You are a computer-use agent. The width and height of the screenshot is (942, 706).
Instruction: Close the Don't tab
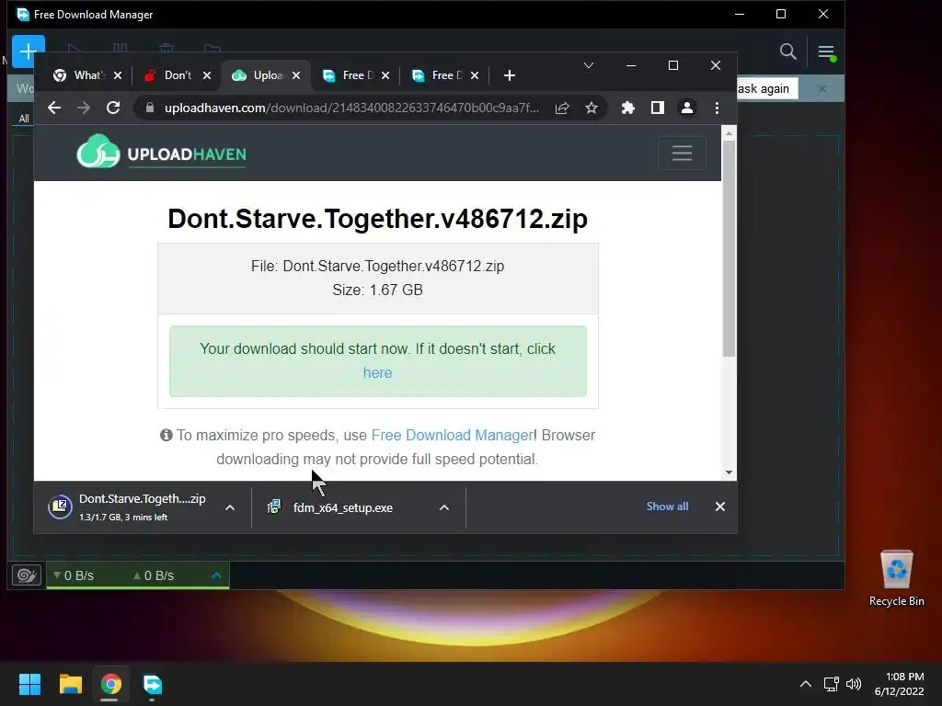coord(207,75)
